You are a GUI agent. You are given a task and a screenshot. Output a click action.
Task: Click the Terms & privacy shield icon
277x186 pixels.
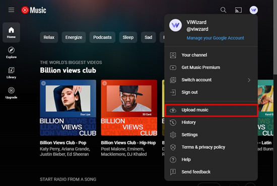point(173,147)
